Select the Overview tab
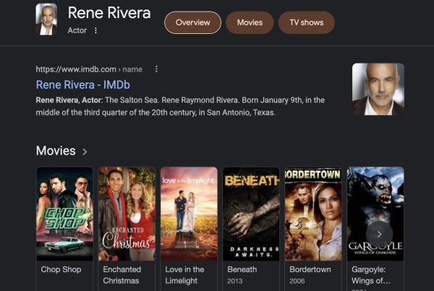 click(x=192, y=22)
